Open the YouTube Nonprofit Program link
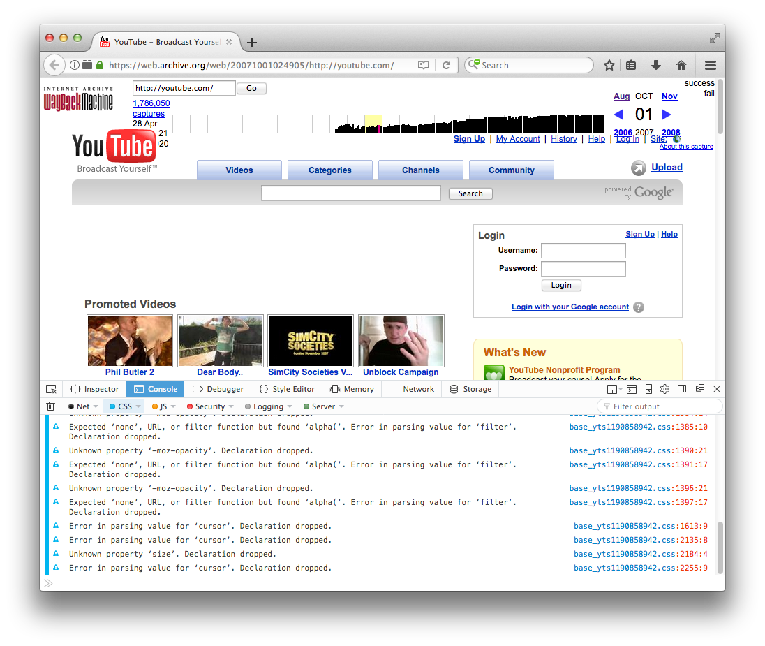The image size is (765, 646). coord(564,370)
